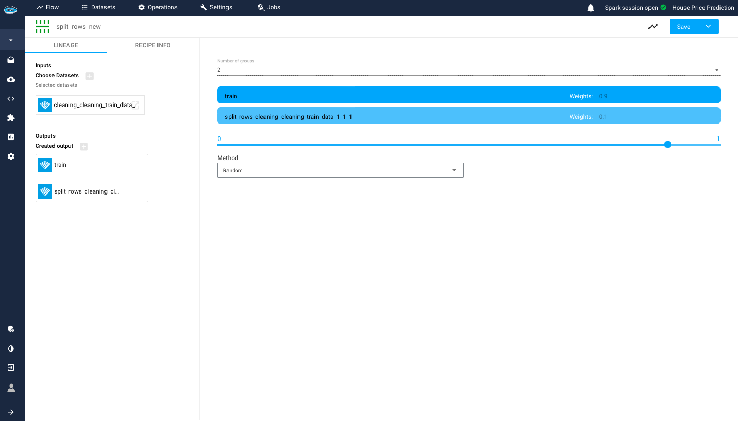
Task: Select the code editor icon in the sidebar
Action: 11,98
